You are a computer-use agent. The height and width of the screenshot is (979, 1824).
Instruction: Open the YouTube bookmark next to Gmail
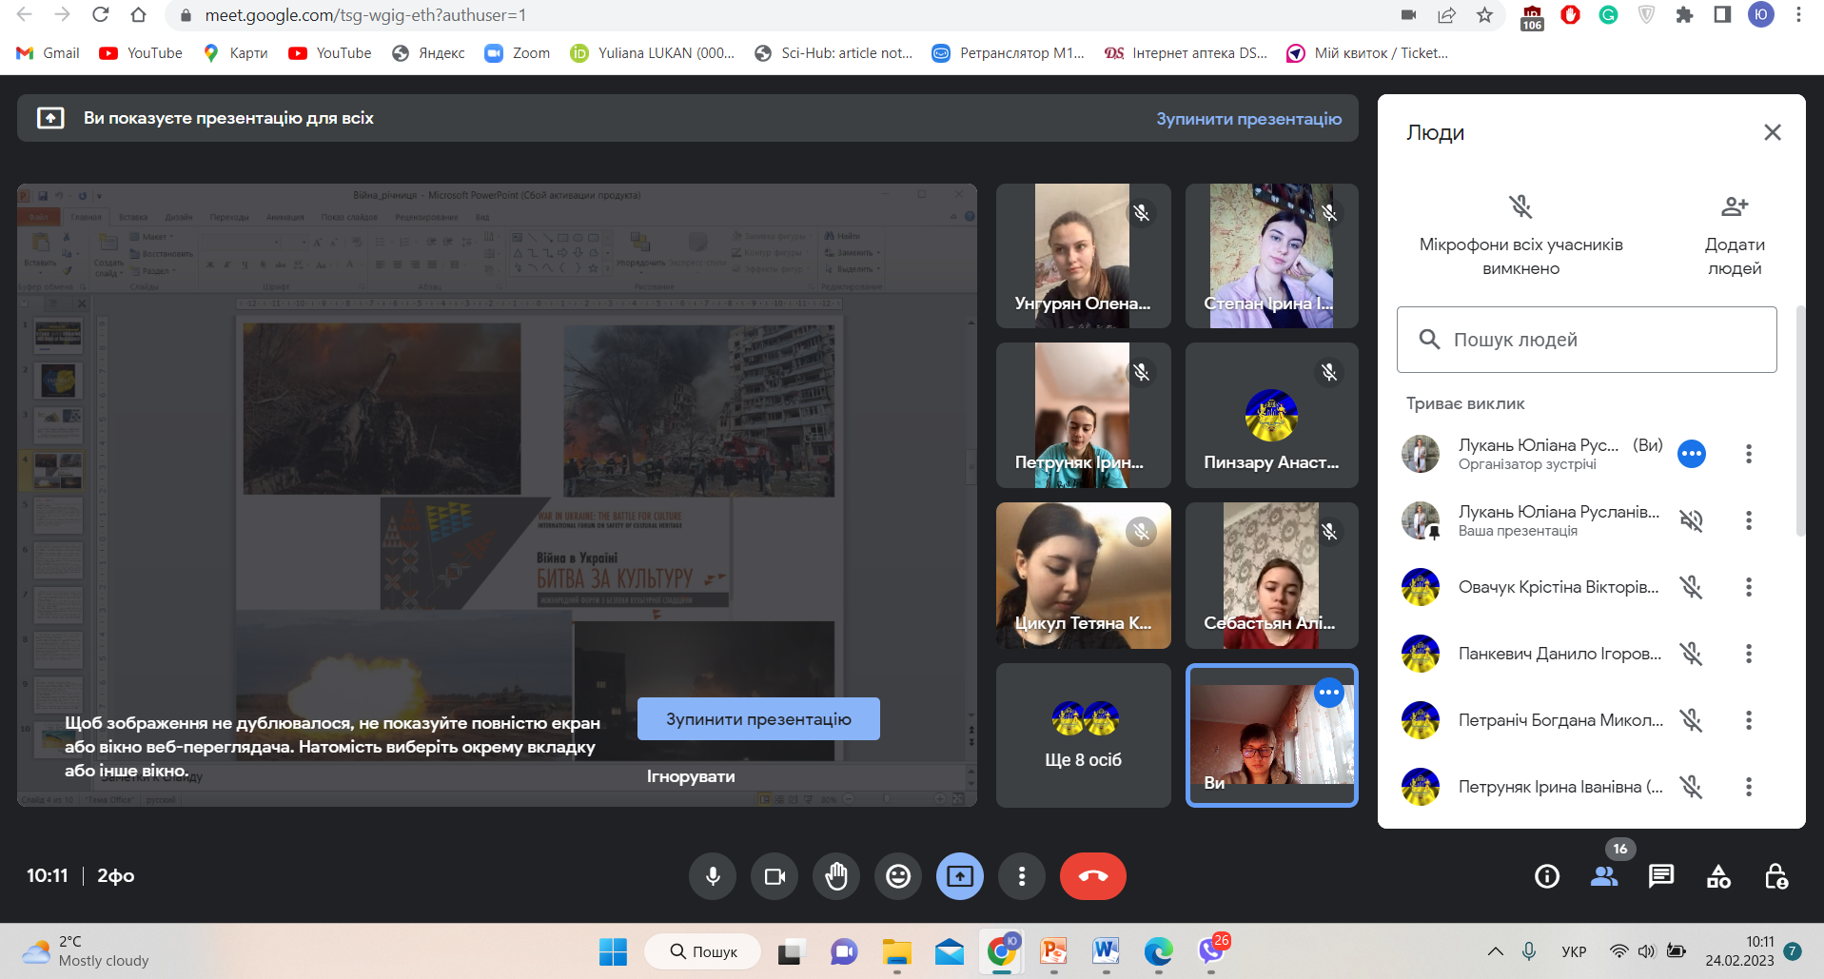pos(141,53)
